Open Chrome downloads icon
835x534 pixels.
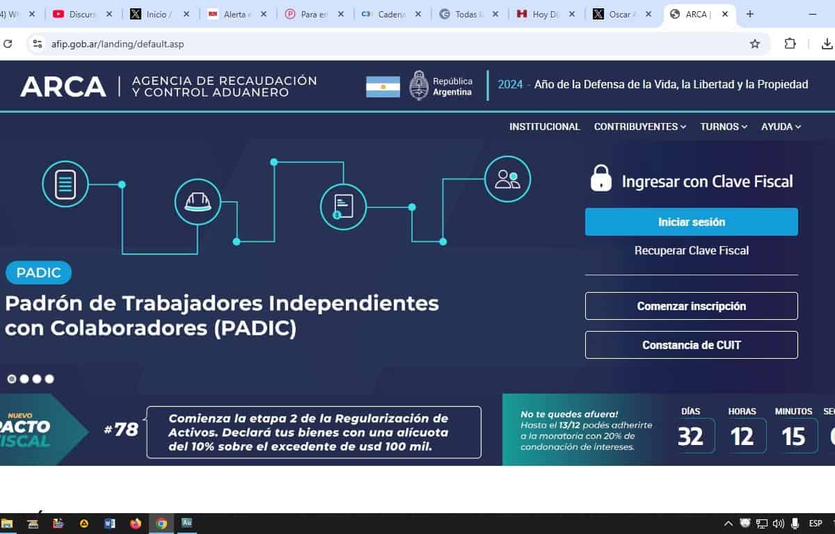click(827, 44)
